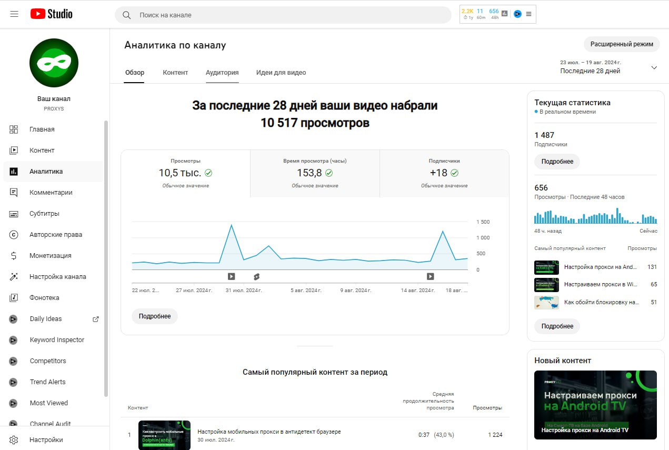This screenshot has width=669, height=450.
Task: Switch to the Content analytics tab
Action: point(175,73)
